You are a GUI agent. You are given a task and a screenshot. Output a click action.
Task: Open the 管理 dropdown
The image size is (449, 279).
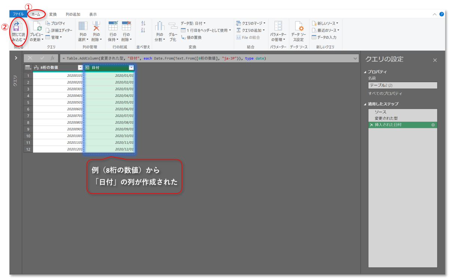[54, 37]
